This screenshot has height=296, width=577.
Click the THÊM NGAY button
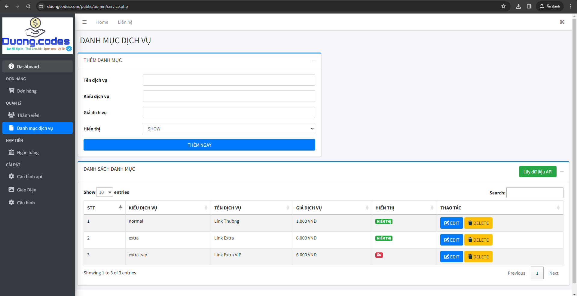[x=199, y=145]
